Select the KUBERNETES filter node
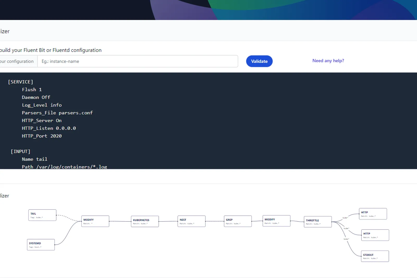The image size is (417, 278). [x=145, y=221]
